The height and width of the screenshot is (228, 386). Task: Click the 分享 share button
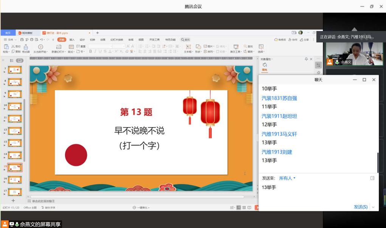click(x=305, y=40)
